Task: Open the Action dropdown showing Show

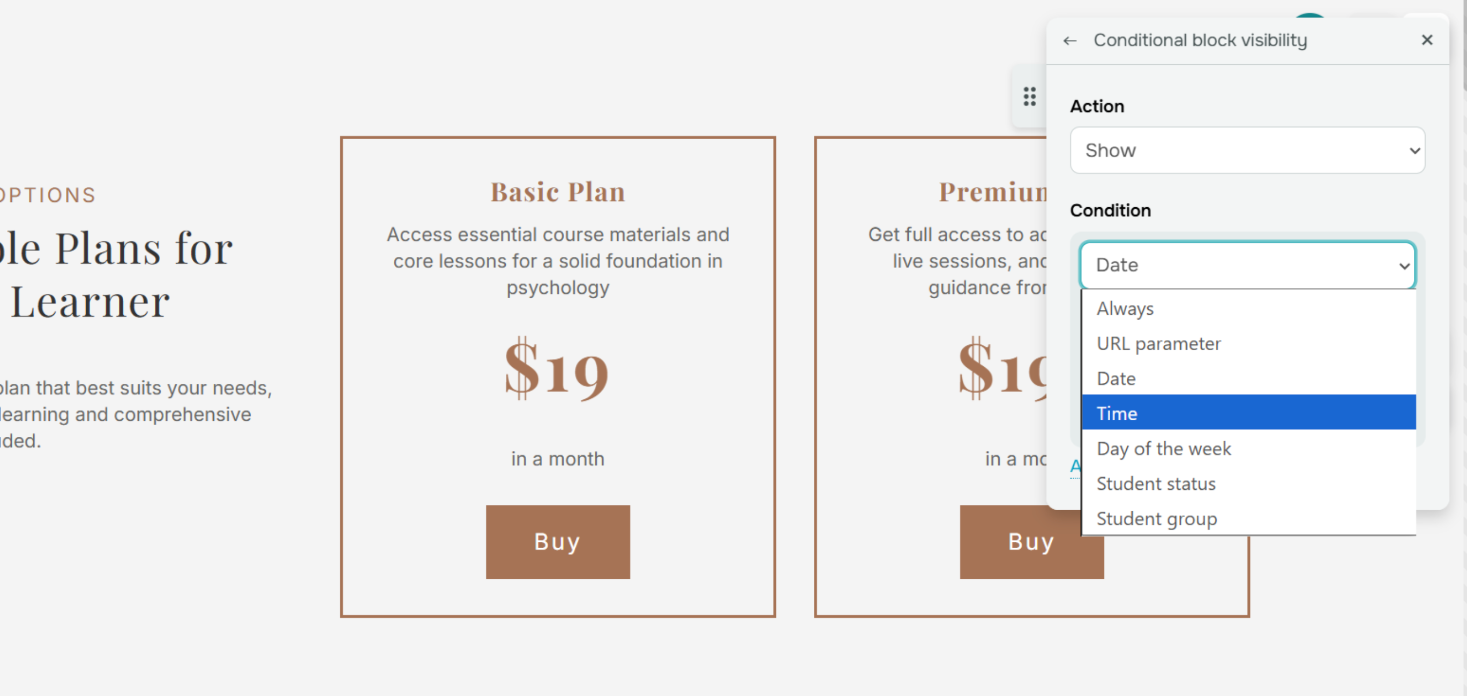Action: [x=1247, y=150]
